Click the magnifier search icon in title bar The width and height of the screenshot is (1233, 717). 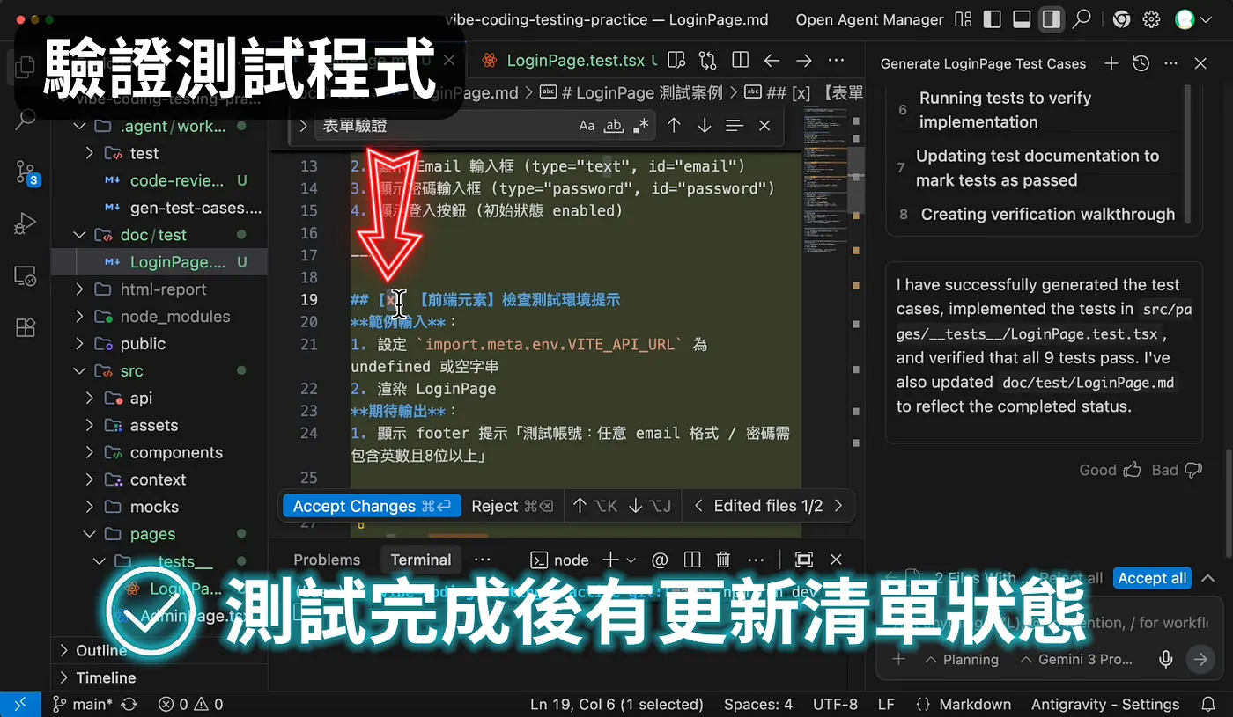[1082, 19]
